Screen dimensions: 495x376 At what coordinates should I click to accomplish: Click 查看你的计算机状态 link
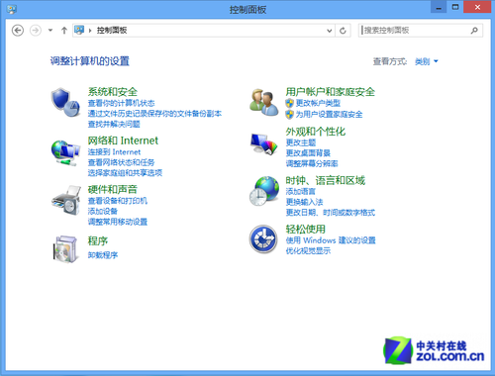[x=121, y=103]
